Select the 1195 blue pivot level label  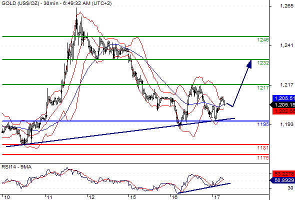[x=263, y=124]
